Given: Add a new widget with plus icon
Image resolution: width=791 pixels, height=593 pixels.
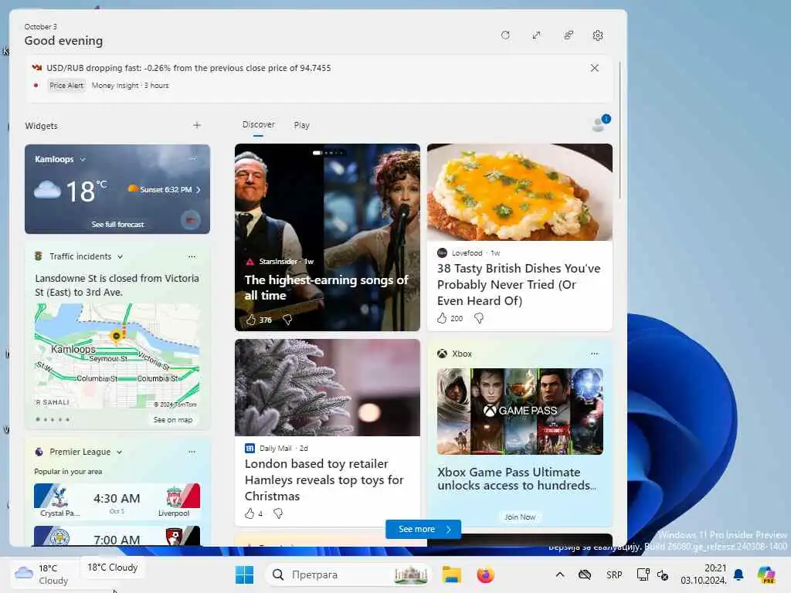Looking at the screenshot, I should point(197,125).
